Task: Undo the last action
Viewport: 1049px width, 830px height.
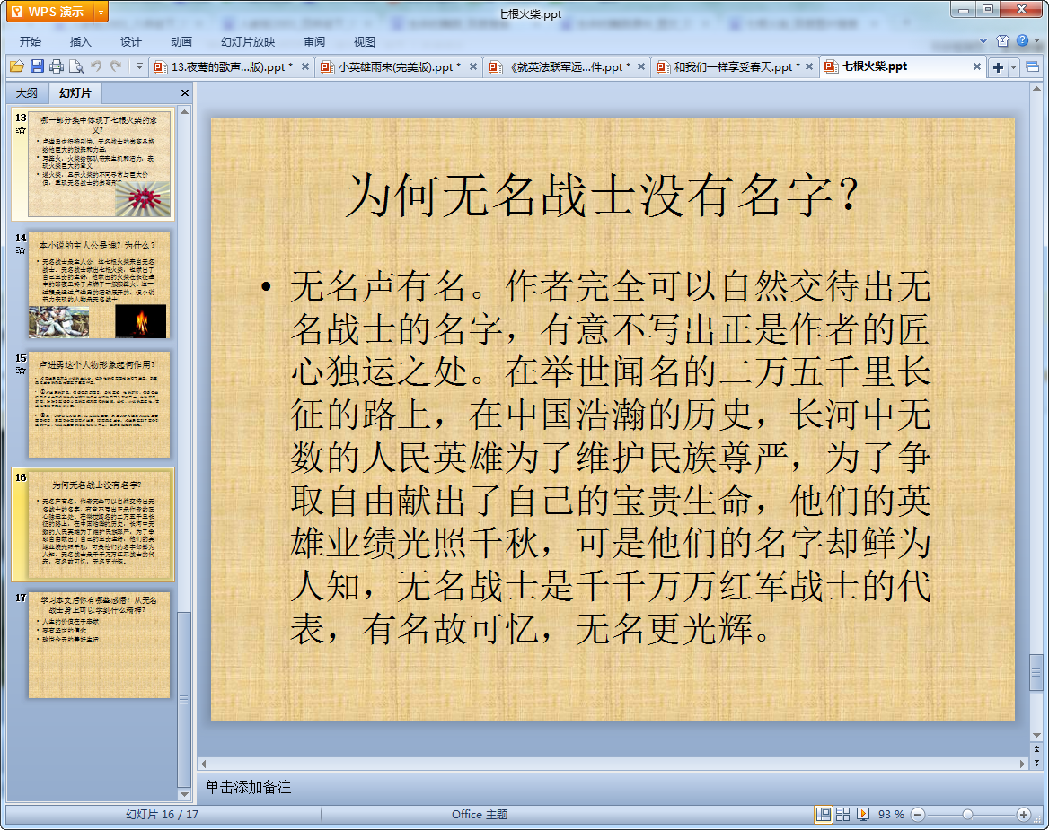Action: pyautogui.click(x=96, y=66)
